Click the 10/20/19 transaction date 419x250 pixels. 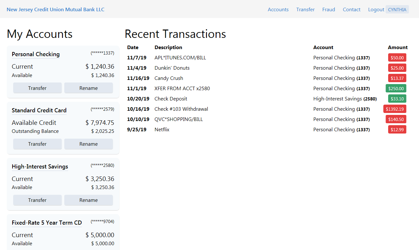click(x=138, y=99)
